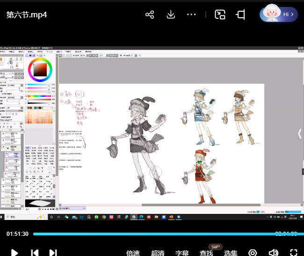Download the video with the download icon
Image resolution: width=304 pixels, height=256 pixels.
pos(171,15)
